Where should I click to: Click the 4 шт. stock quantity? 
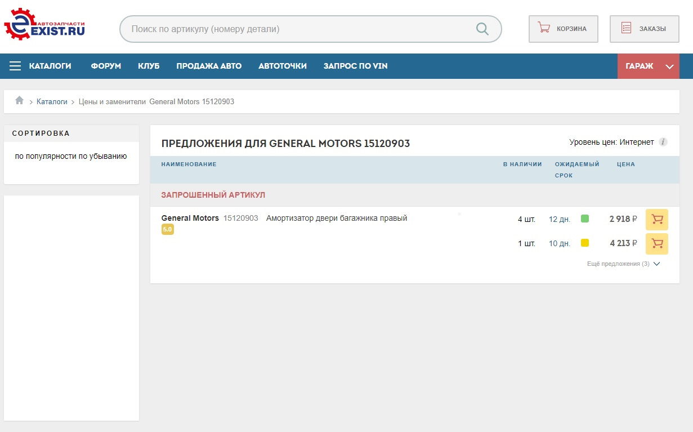526,219
